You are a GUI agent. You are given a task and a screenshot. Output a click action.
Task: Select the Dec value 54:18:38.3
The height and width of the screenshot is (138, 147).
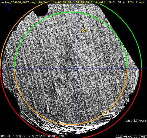[84, 2]
